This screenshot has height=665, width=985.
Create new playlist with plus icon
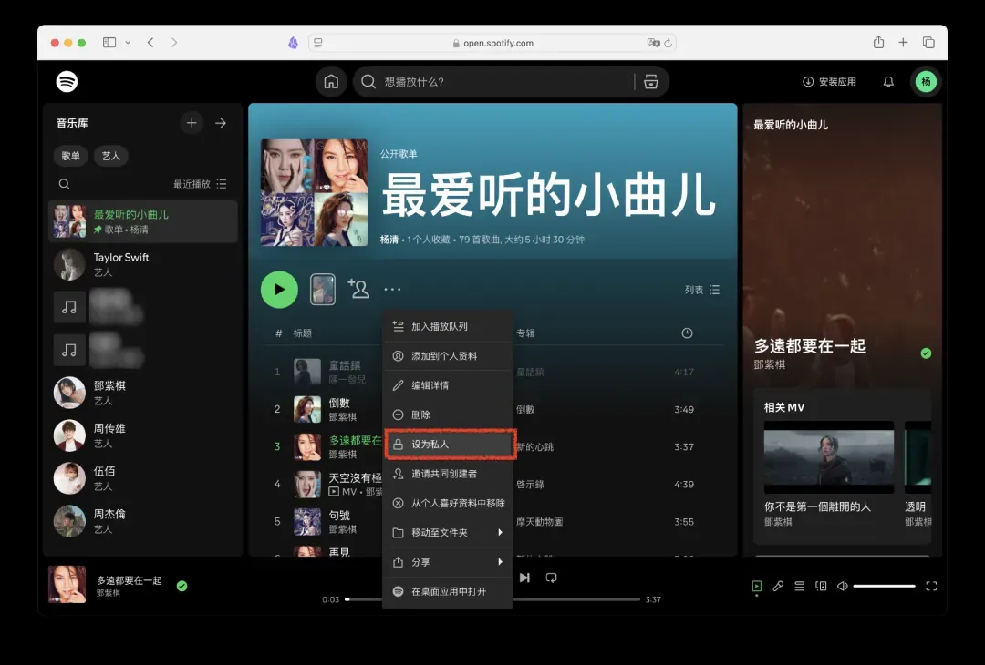192,123
